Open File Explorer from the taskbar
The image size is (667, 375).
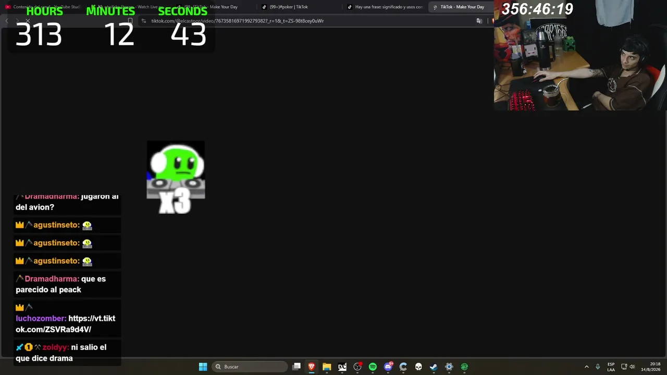pos(327,367)
